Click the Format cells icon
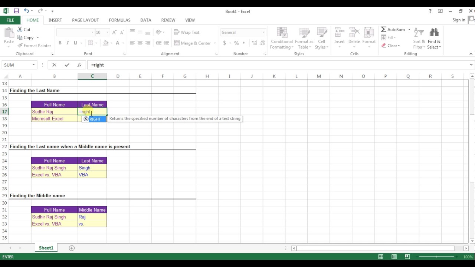Image resolution: width=475 pixels, height=267 pixels. coord(369,33)
